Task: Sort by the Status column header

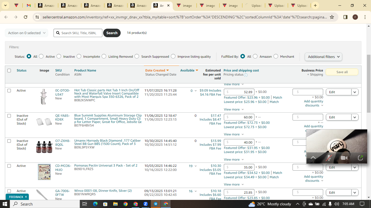Action: tap(21, 70)
